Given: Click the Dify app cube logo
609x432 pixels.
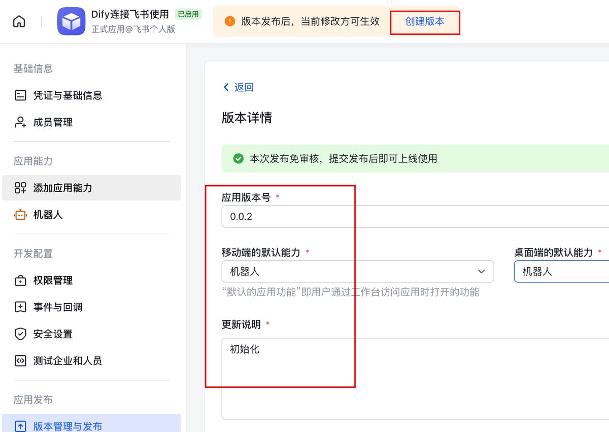Looking at the screenshot, I should 71,21.
